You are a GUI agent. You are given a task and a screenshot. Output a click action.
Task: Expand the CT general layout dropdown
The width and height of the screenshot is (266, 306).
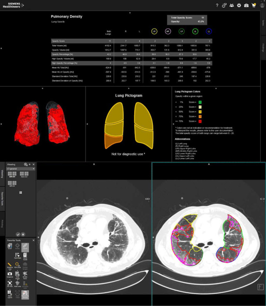(x=34, y=169)
